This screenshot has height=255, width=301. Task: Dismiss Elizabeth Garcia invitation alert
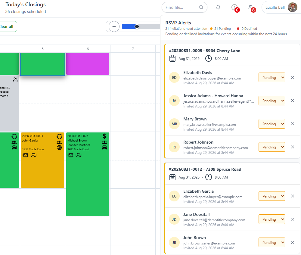point(292,196)
